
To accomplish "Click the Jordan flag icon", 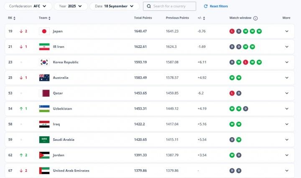I will point(44,155).
